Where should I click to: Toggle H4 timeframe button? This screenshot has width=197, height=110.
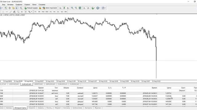[x=54, y=12]
